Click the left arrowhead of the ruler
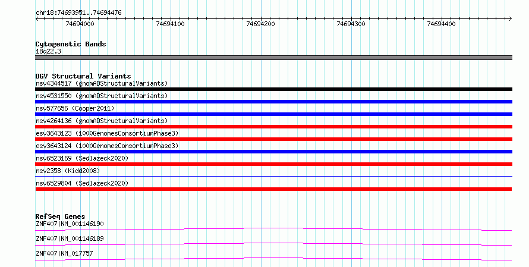 (x=37, y=19)
